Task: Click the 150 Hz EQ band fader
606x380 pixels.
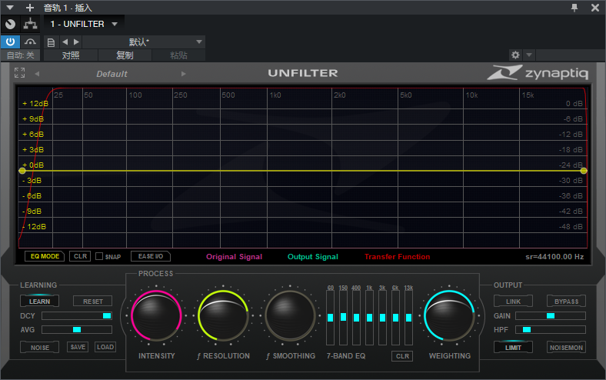Action: click(343, 317)
